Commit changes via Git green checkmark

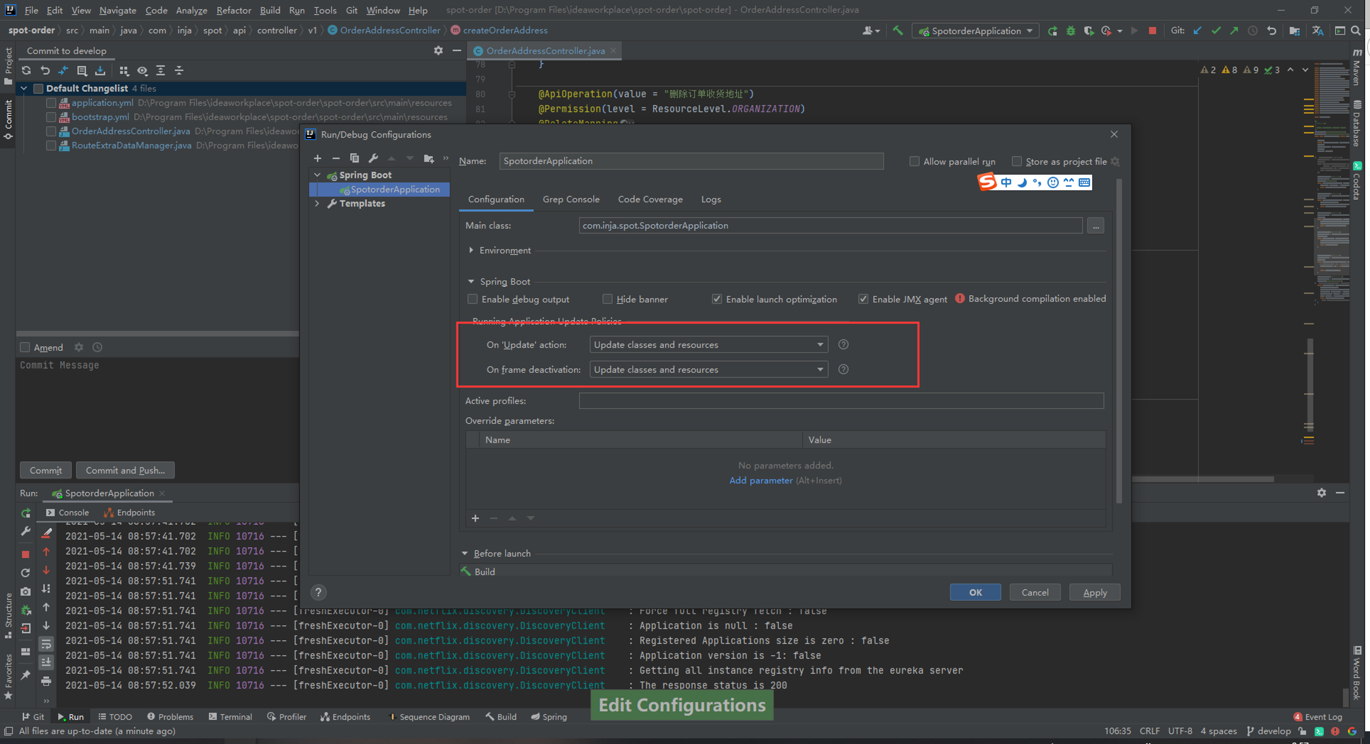pyautogui.click(x=1216, y=31)
